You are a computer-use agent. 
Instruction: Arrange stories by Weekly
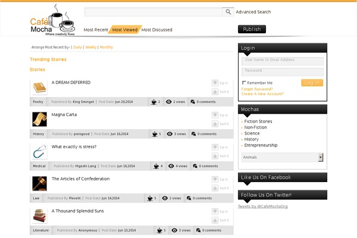pyautogui.click(x=90, y=47)
